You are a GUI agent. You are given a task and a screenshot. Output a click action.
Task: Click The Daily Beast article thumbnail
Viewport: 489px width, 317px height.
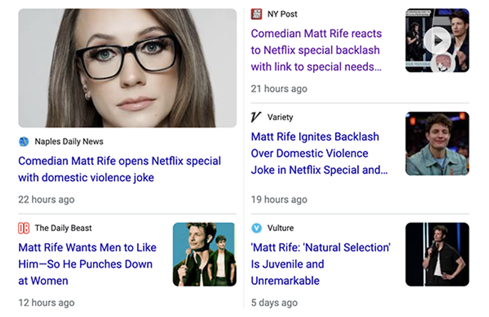pyautogui.click(x=204, y=255)
